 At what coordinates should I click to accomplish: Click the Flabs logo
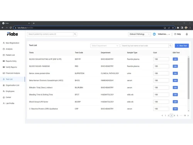12,34
